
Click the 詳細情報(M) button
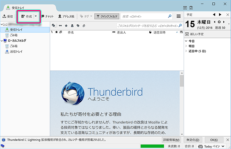click(x=171, y=140)
